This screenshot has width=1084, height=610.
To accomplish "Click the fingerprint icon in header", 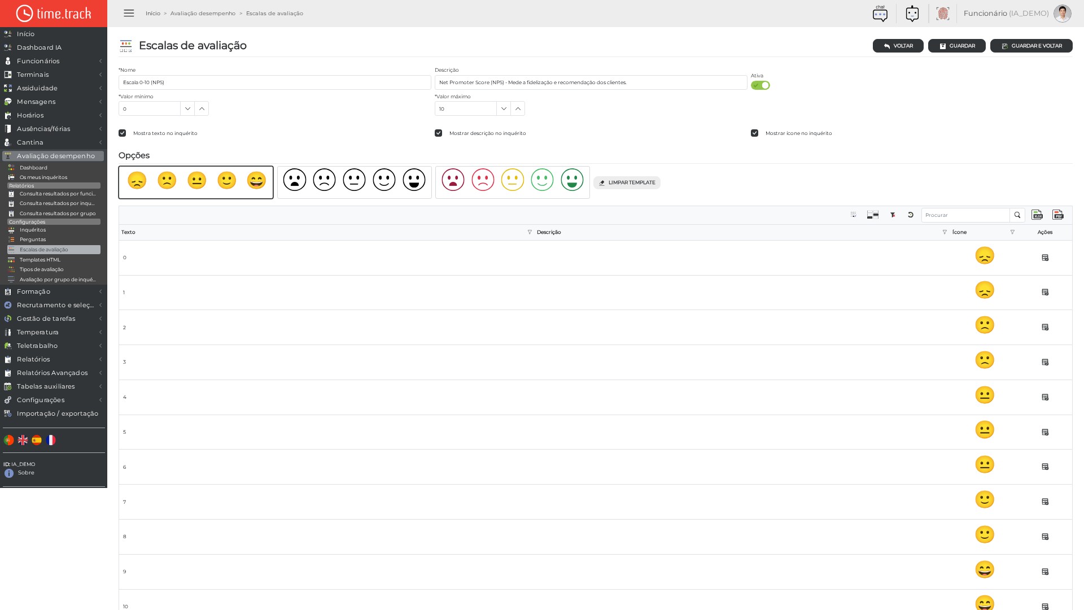I will pyautogui.click(x=942, y=14).
